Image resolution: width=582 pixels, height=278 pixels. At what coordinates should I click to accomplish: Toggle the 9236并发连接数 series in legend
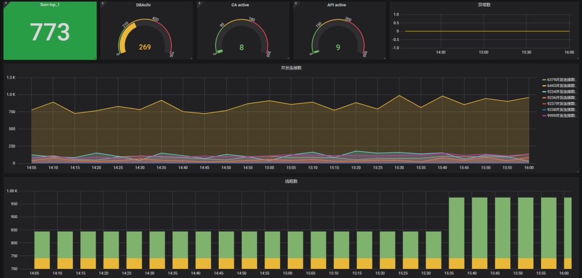[x=562, y=98]
